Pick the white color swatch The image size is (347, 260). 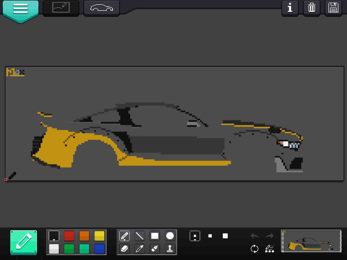[54, 249]
